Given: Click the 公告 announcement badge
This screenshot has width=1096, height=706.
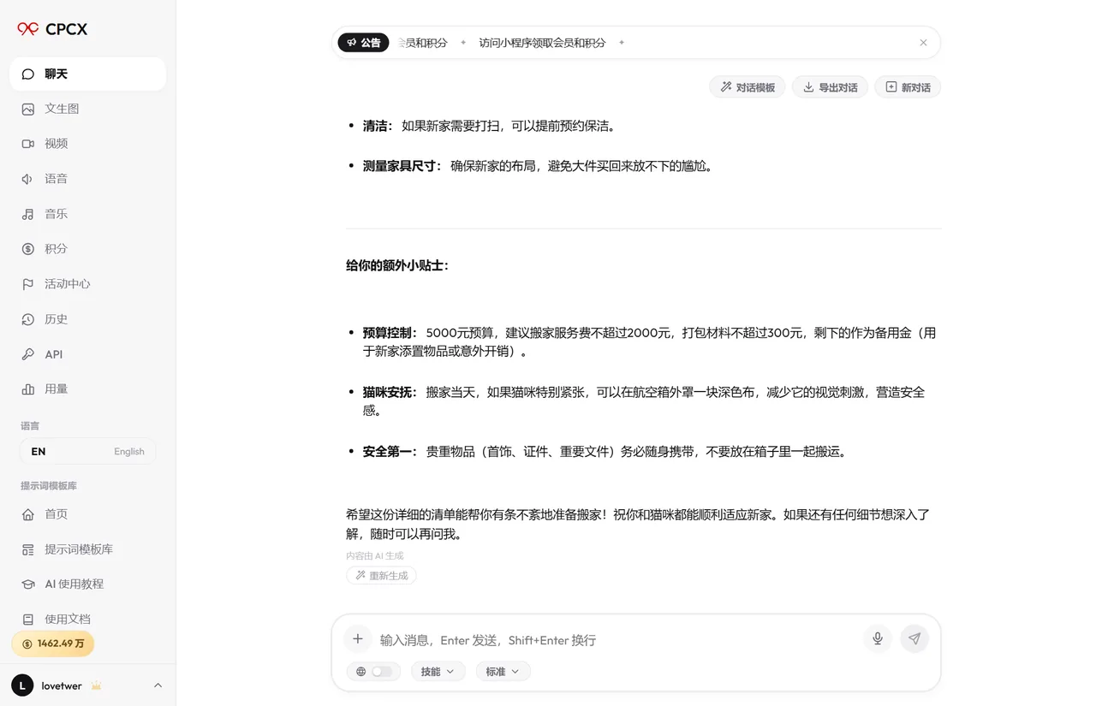Looking at the screenshot, I should pyautogui.click(x=363, y=43).
